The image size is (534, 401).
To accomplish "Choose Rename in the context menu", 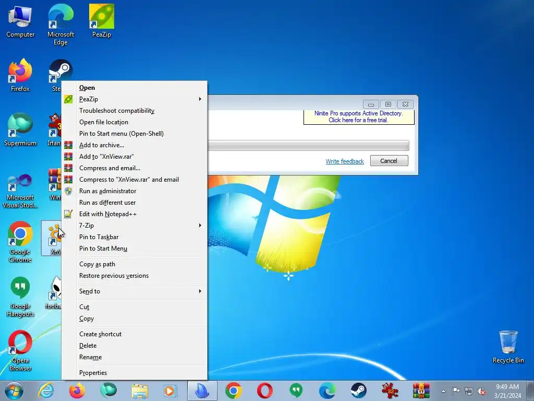I will pyautogui.click(x=135, y=357).
